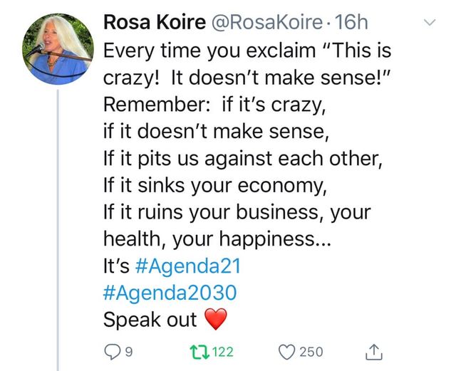View the 250 likes count
This screenshot has height=371, width=456.
pos(311,351)
